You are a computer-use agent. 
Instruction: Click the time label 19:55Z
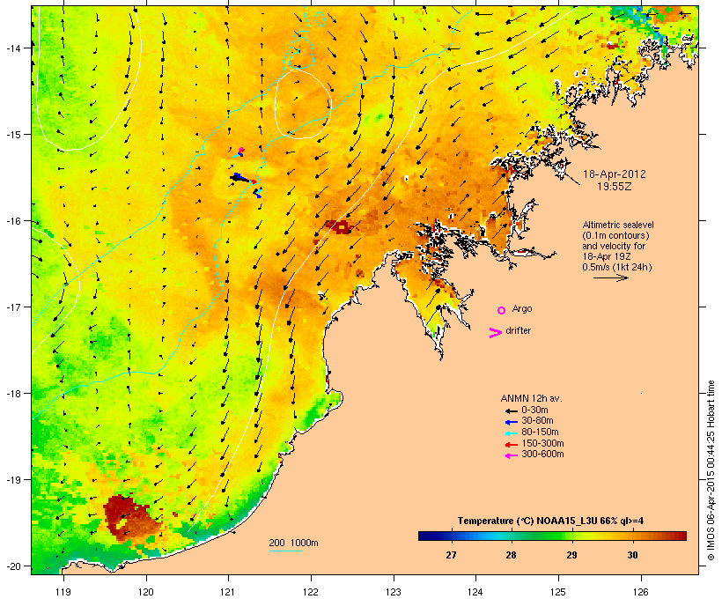pyautogui.click(x=615, y=187)
